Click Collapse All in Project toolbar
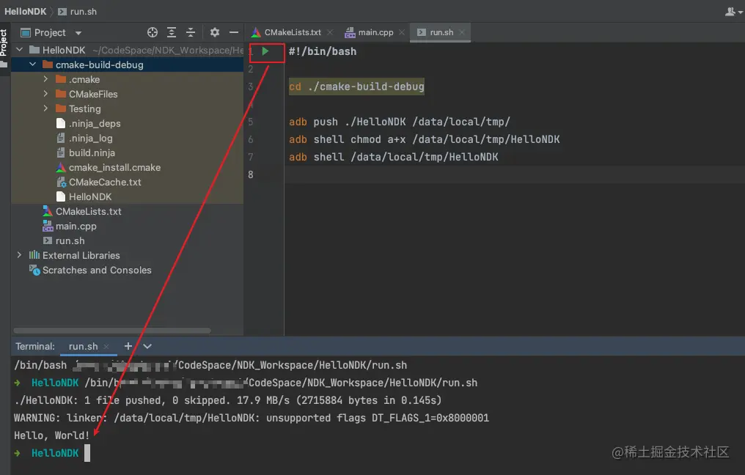745x475 pixels. (x=191, y=32)
